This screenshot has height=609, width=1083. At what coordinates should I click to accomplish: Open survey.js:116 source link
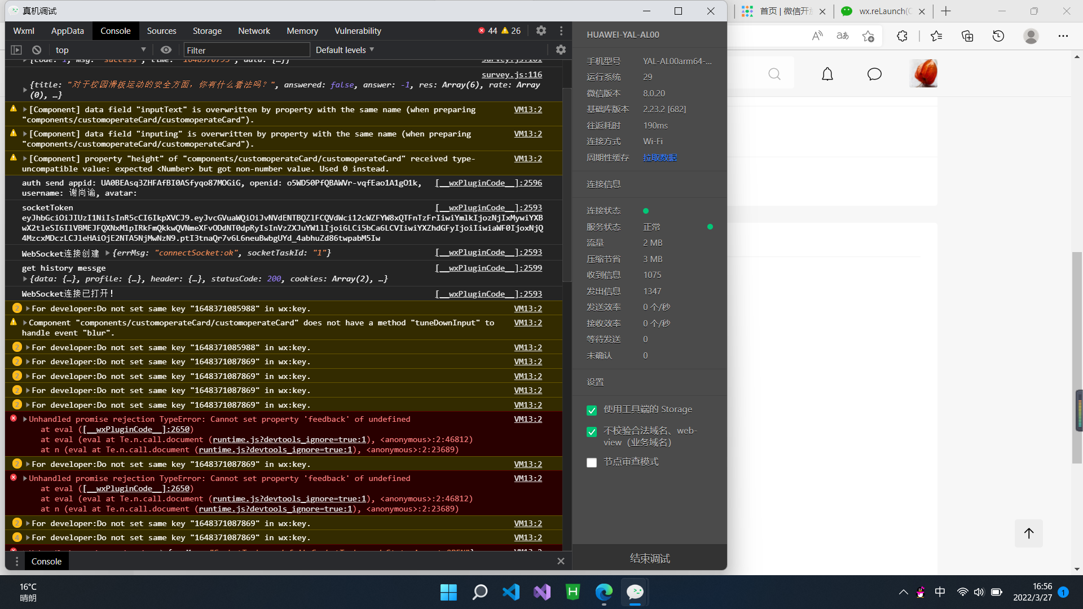click(x=512, y=74)
